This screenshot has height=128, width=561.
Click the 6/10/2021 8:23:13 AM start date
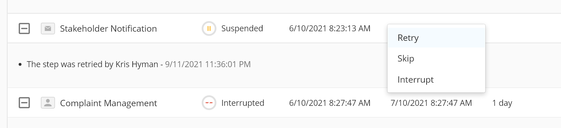330,28
